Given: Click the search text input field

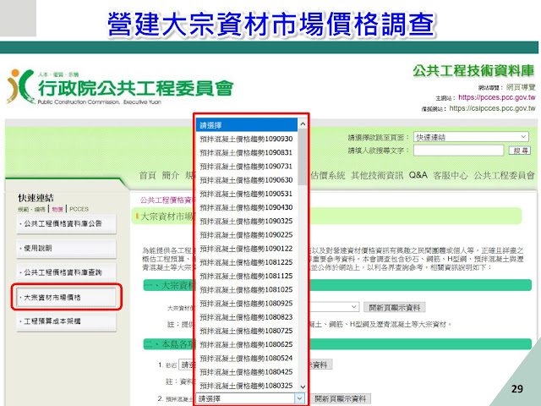Looking at the screenshot, I should tap(458, 151).
